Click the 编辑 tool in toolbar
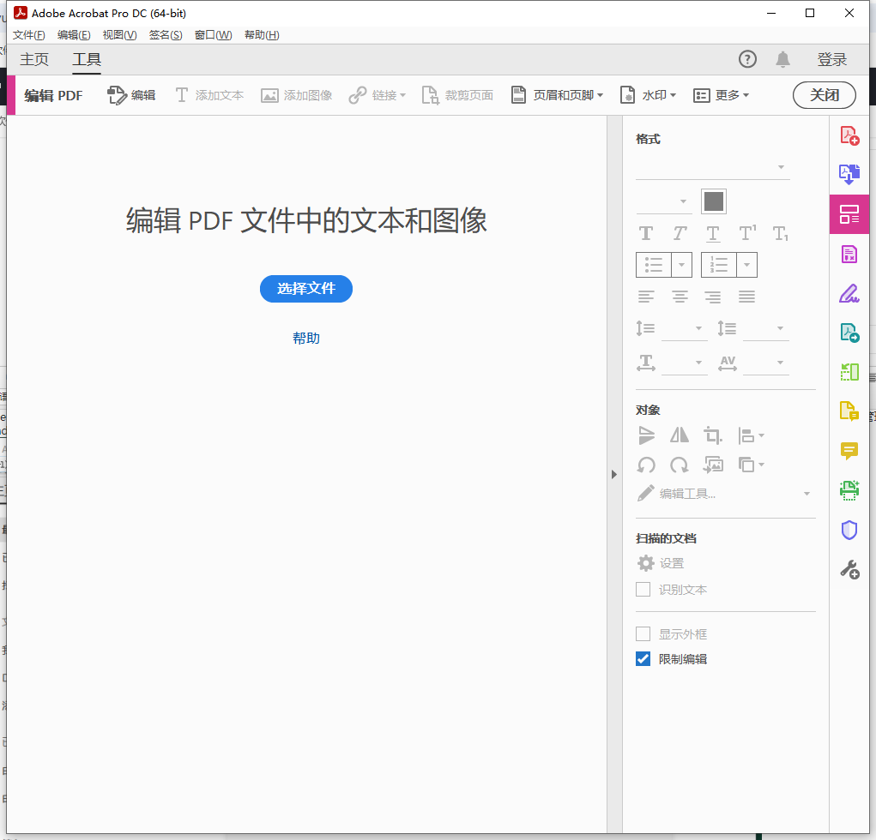Viewport: 876px width, 840px height. click(x=131, y=95)
